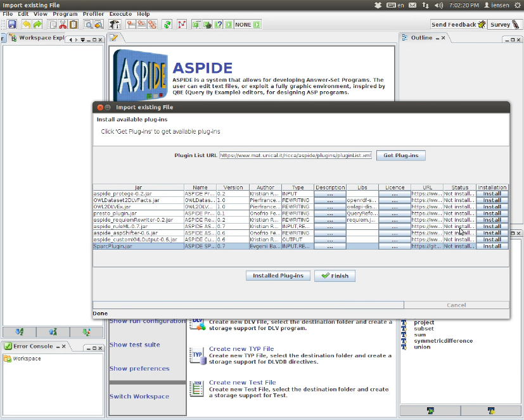Click the welcome page pencil tab icon

coord(113,38)
